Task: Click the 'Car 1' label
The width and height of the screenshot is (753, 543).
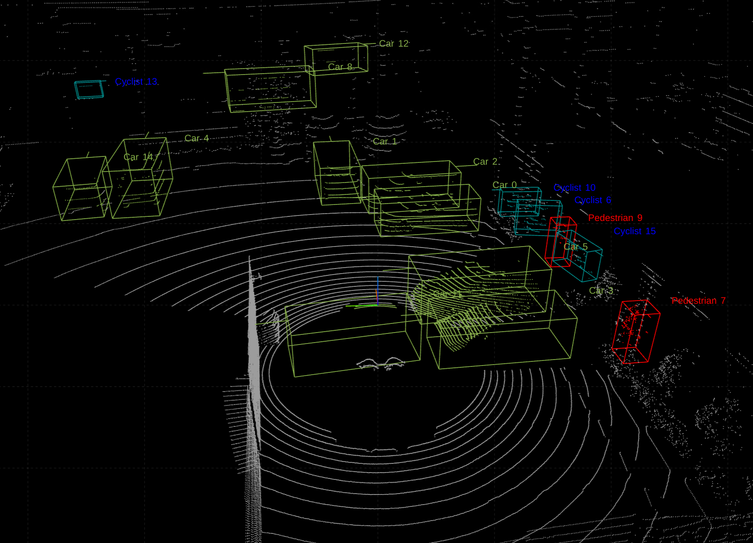Action: pyautogui.click(x=385, y=141)
